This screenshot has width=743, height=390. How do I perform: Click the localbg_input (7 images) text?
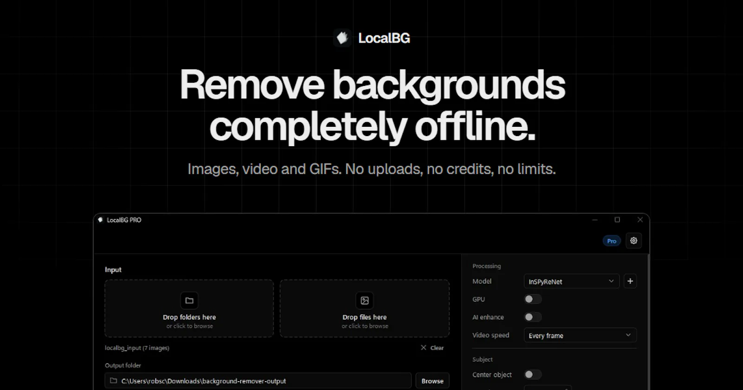click(x=137, y=348)
